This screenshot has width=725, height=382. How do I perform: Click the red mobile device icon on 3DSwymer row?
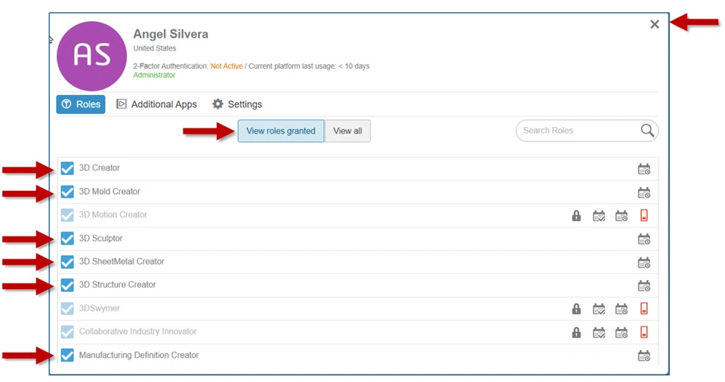pyautogui.click(x=644, y=309)
